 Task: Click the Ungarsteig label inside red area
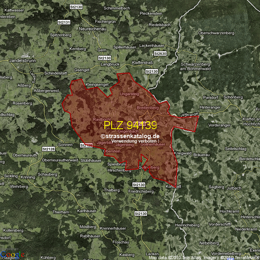pos(130,94)
